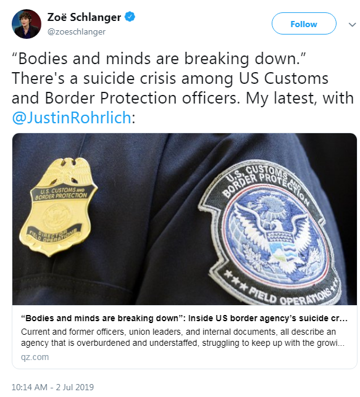Viewport: 360px width, 397px height.
Task: Click the tweet body text
Action: [x=183, y=88]
